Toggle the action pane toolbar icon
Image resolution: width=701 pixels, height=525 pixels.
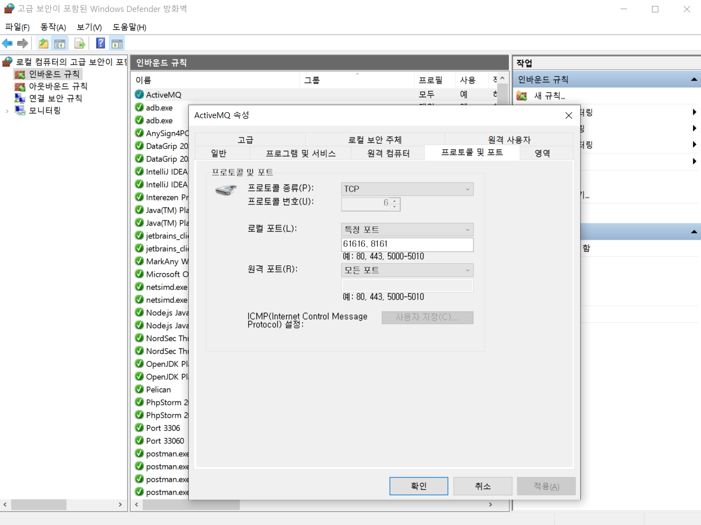pos(117,43)
